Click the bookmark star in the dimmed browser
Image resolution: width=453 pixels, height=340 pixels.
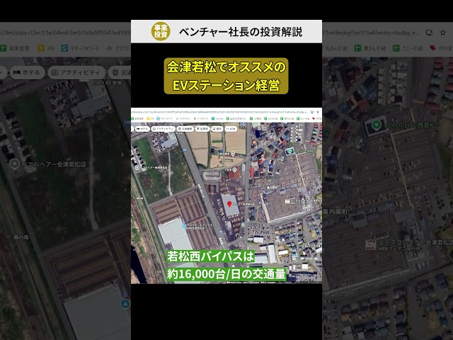442,33
